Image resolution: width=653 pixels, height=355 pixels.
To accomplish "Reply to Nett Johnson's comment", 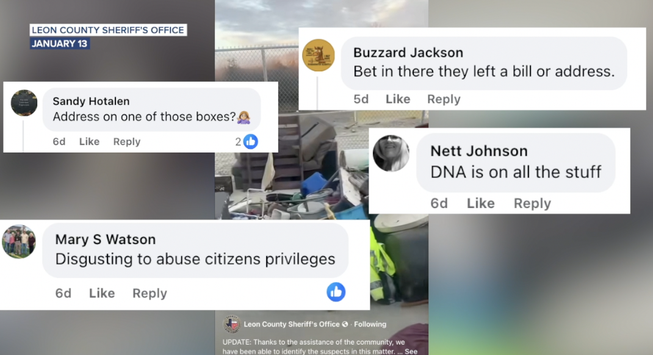I will coord(532,203).
